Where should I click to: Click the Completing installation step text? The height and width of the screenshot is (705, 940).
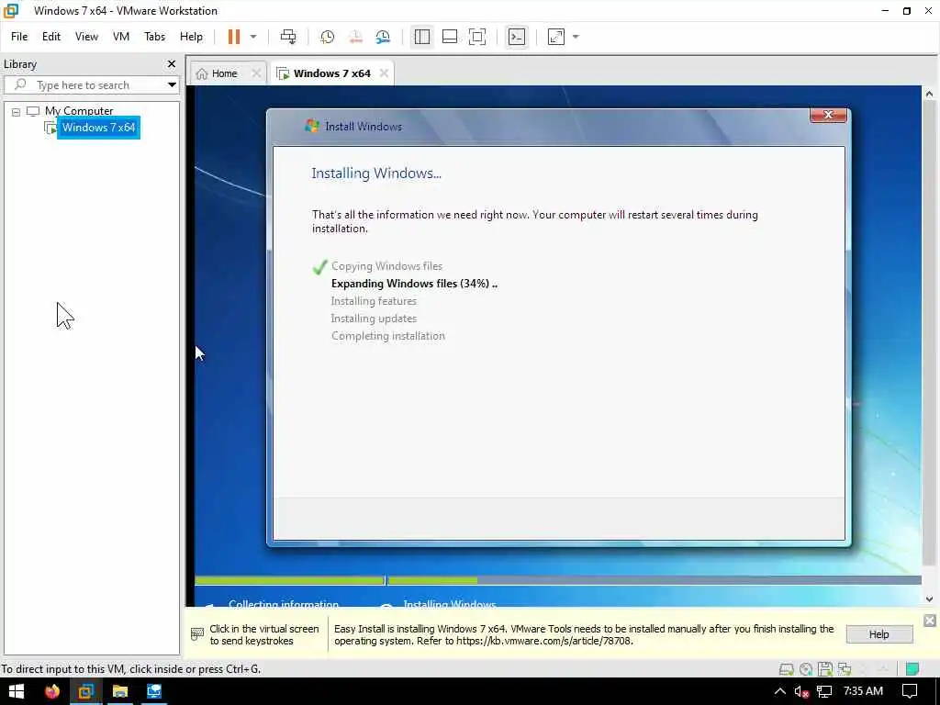pyautogui.click(x=388, y=336)
